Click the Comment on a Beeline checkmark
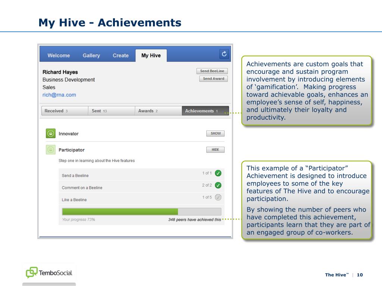Image resolution: width=382 pixels, height=286 pixels. pos(218,185)
